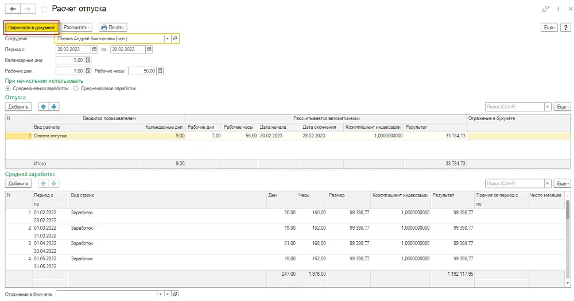Open calculator for Рабочие часы field
Viewport: 574px width, 301px height.
point(160,71)
